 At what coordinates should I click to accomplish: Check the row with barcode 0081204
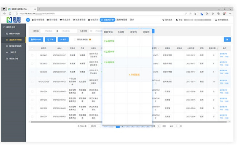coord(32,91)
